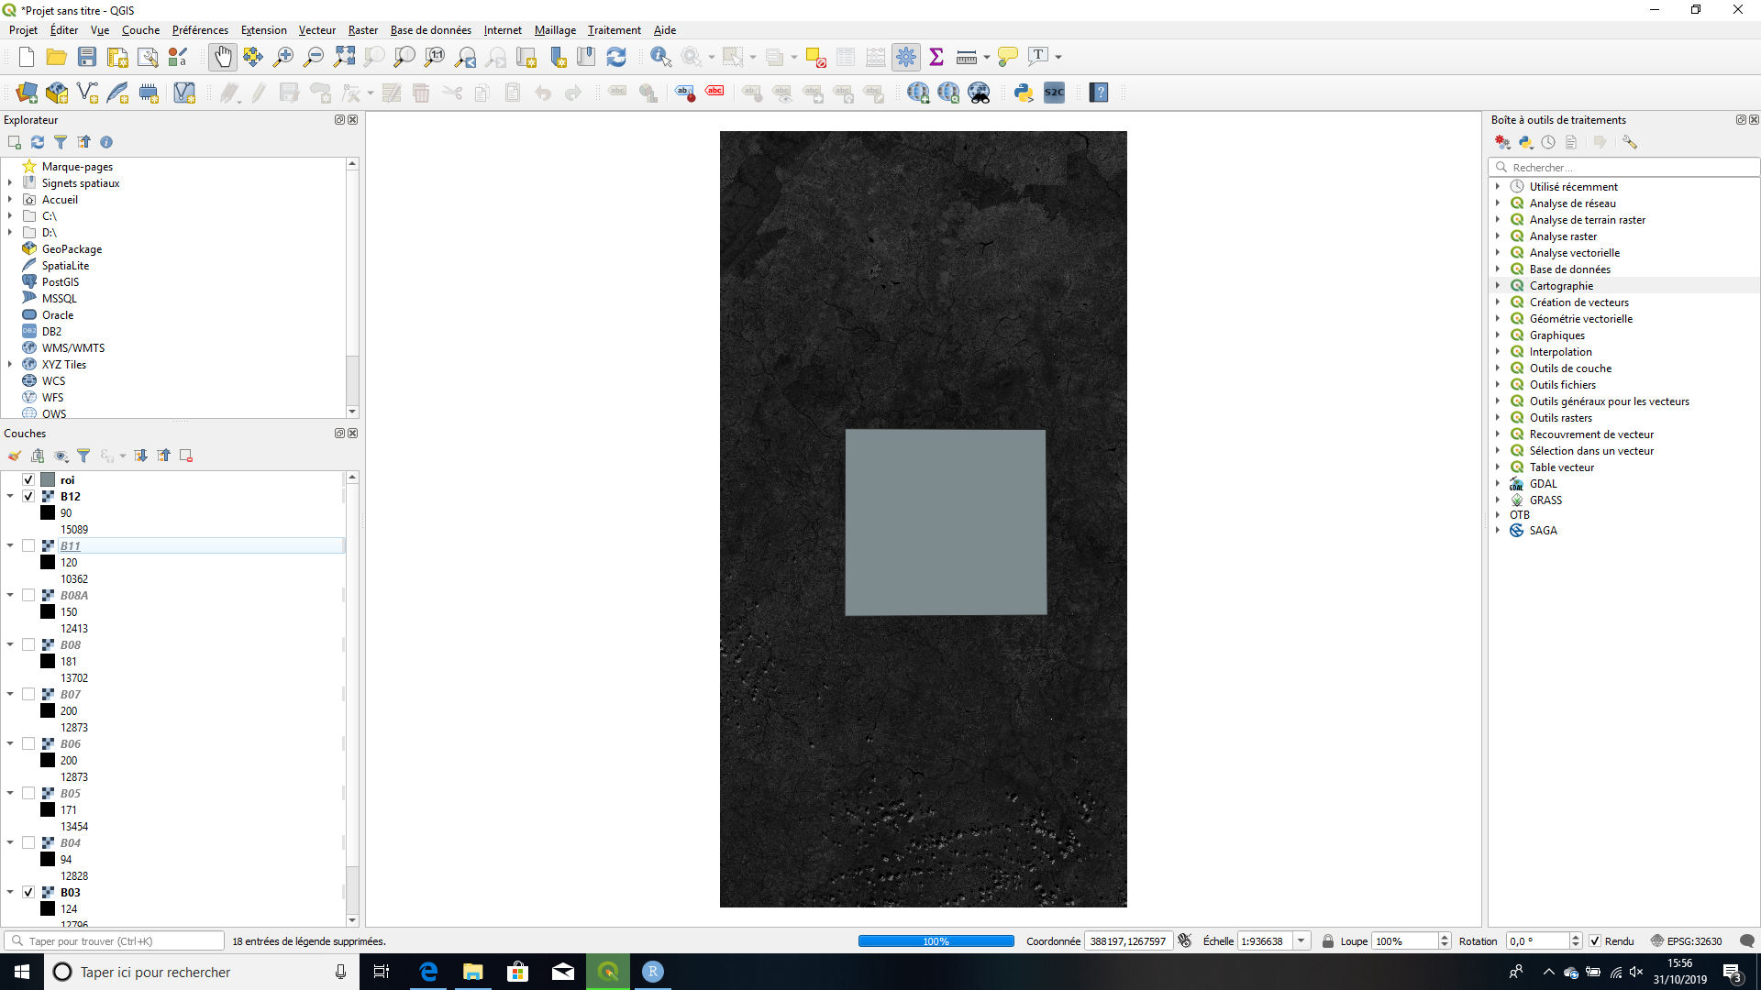The image size is (1761, 990).
Task: Create a new project with the blank page icon
Action: click(27, 57)
